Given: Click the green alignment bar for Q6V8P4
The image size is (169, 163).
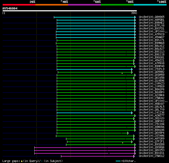Looking at the screenshot, I should (92, 133).
